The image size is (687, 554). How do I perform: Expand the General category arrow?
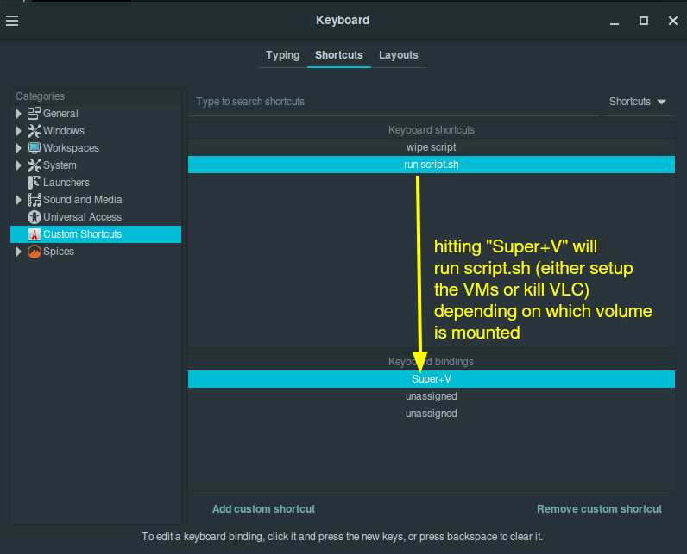[18, 114]
